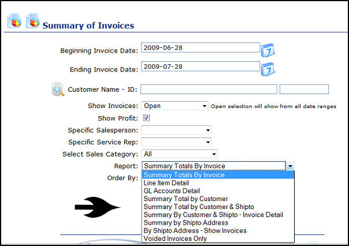This screenshot has width=349, height=246.
Task: Open calendar for Ending Invoice Date
Action: pos(268,69)
